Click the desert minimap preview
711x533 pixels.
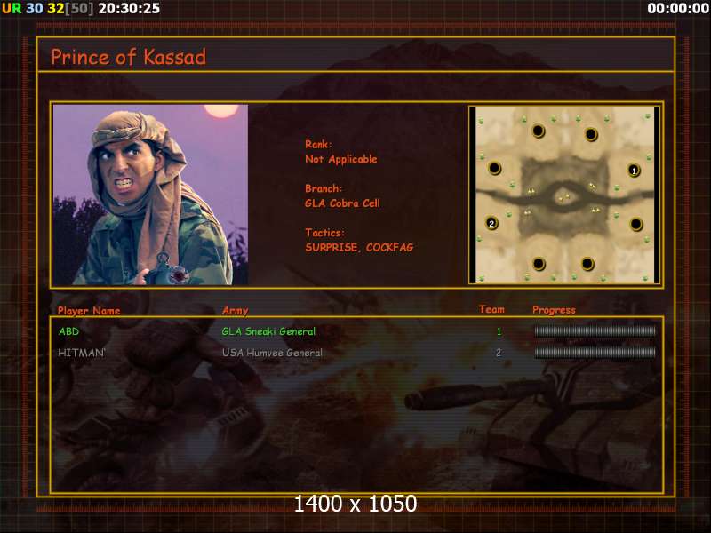coord(564,195)
